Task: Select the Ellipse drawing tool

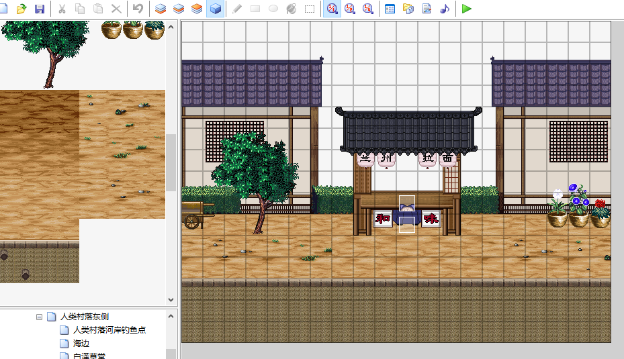Action: coord(273,8)
